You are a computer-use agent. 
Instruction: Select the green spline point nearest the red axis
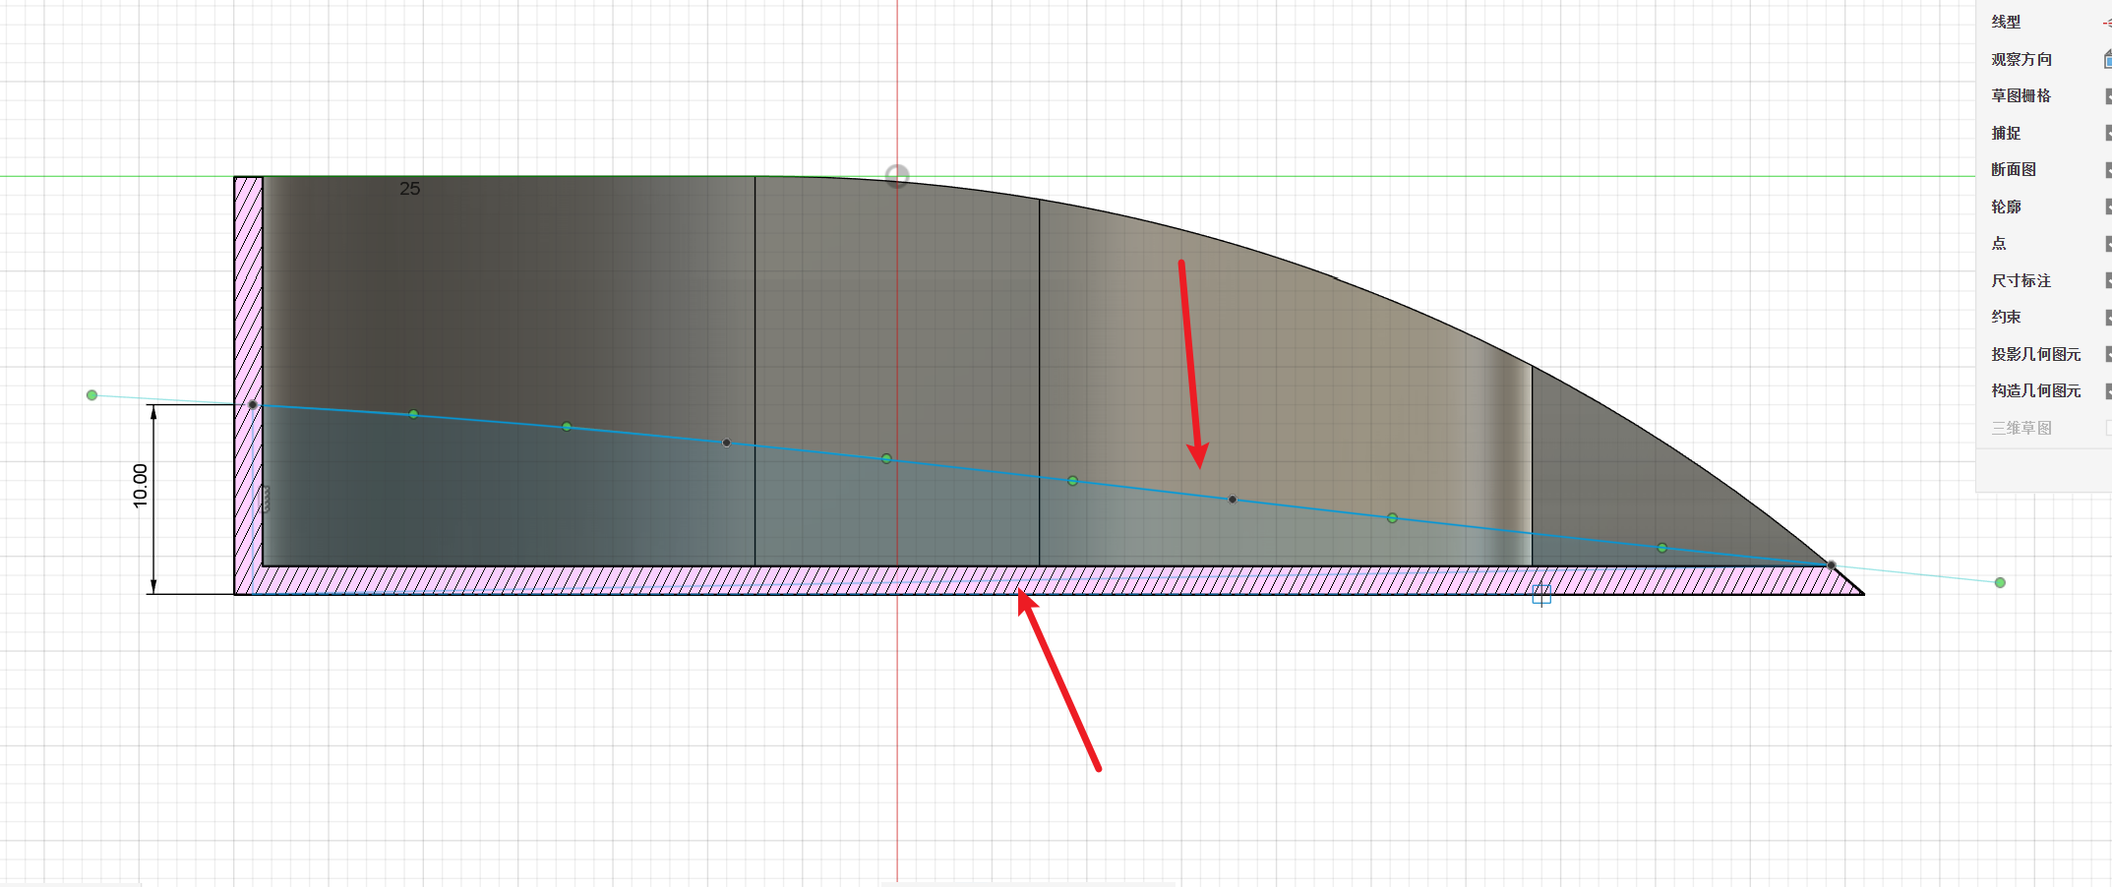(886, 459)
